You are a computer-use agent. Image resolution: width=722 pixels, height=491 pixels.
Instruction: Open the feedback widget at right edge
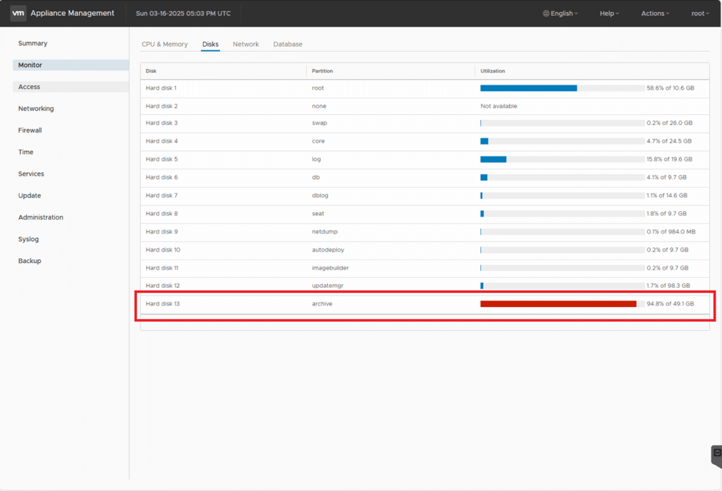(716, 453)
